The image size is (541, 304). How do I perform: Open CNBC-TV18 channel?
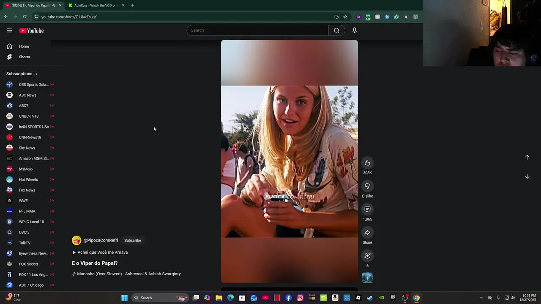point(30,116)
